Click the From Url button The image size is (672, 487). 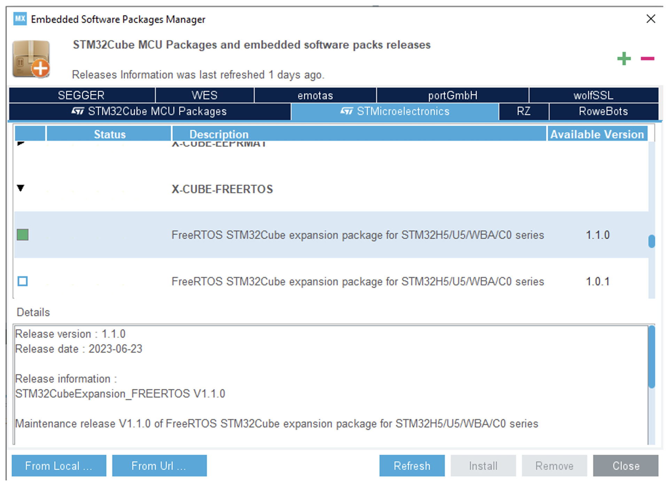(159, 466)
